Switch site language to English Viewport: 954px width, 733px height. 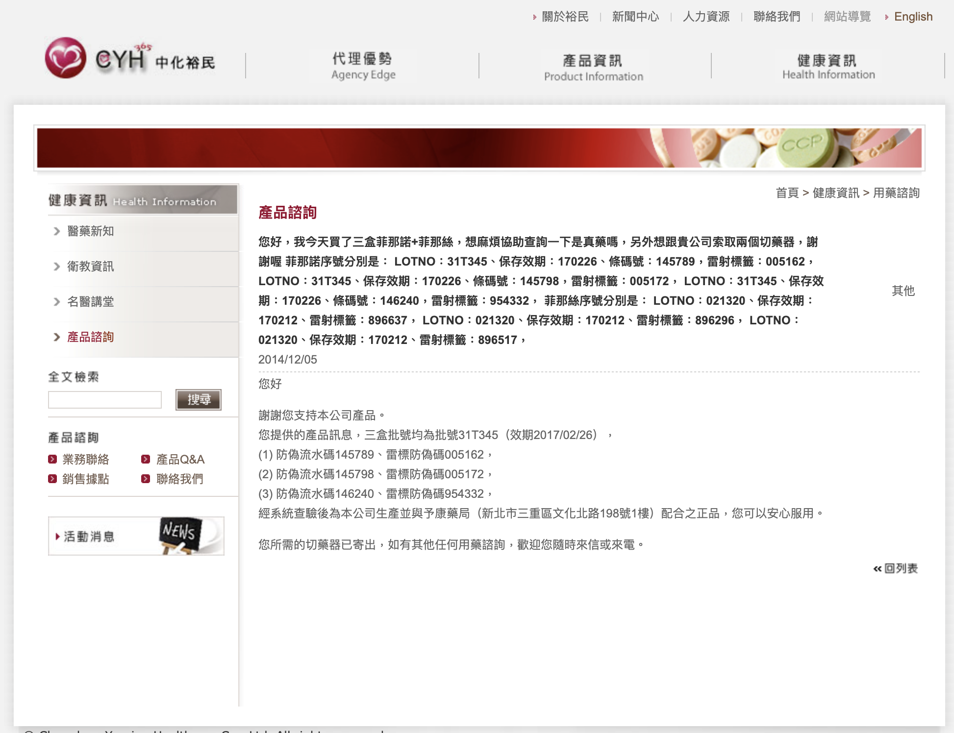[x=913, y=17]
